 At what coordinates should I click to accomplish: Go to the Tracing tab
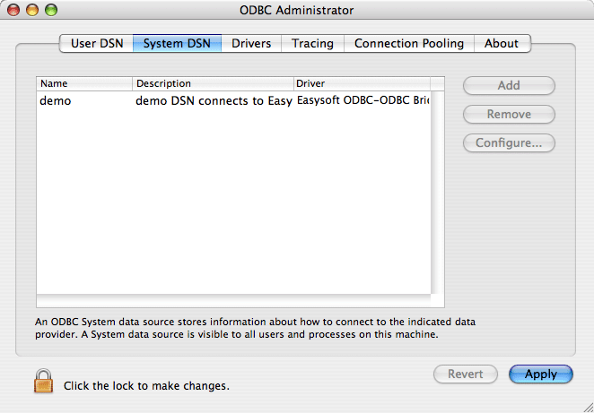[x=312, y=44]
